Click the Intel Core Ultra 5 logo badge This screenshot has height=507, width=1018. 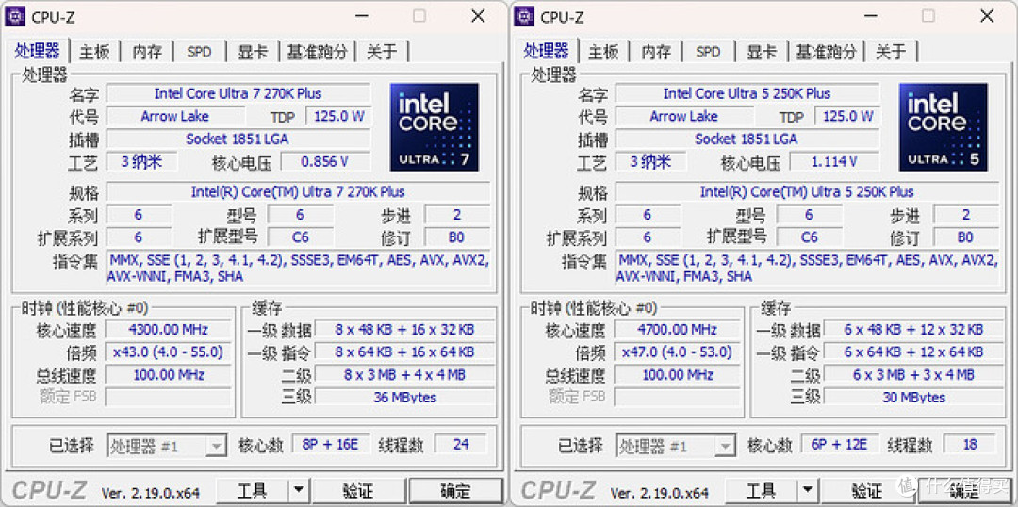coord(944,127)
